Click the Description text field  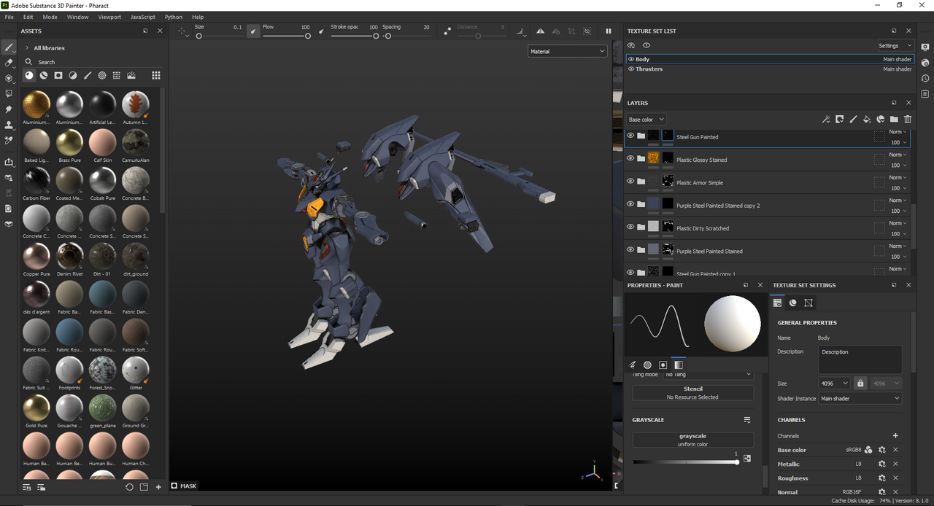click(x=860, y=359)
